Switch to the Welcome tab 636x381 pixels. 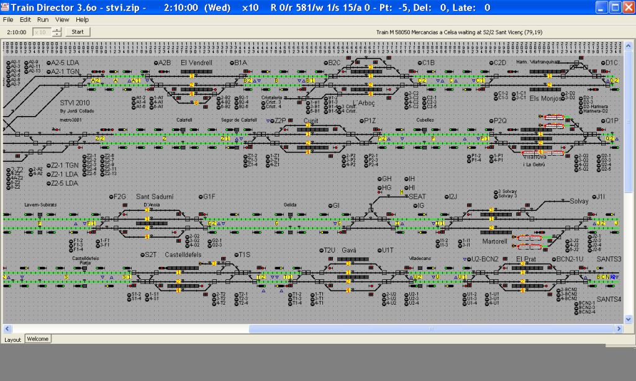38,339
